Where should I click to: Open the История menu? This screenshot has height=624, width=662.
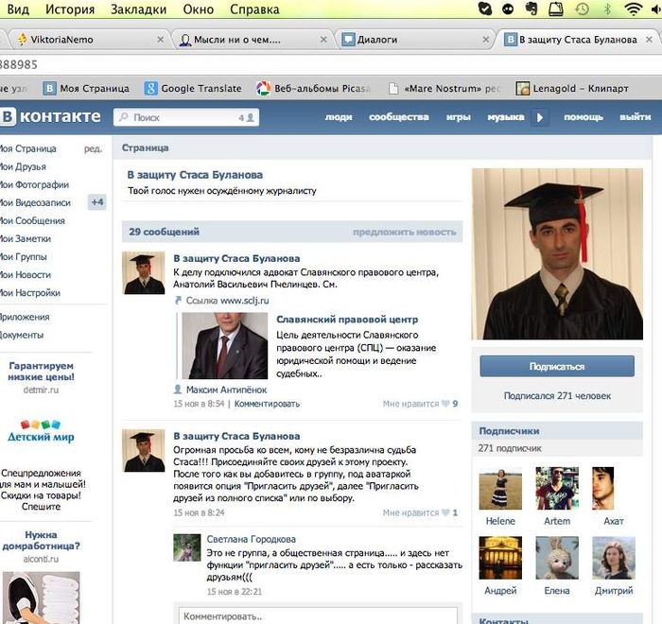70,9
